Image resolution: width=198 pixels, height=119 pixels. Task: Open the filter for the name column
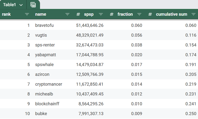click(68, 14)
